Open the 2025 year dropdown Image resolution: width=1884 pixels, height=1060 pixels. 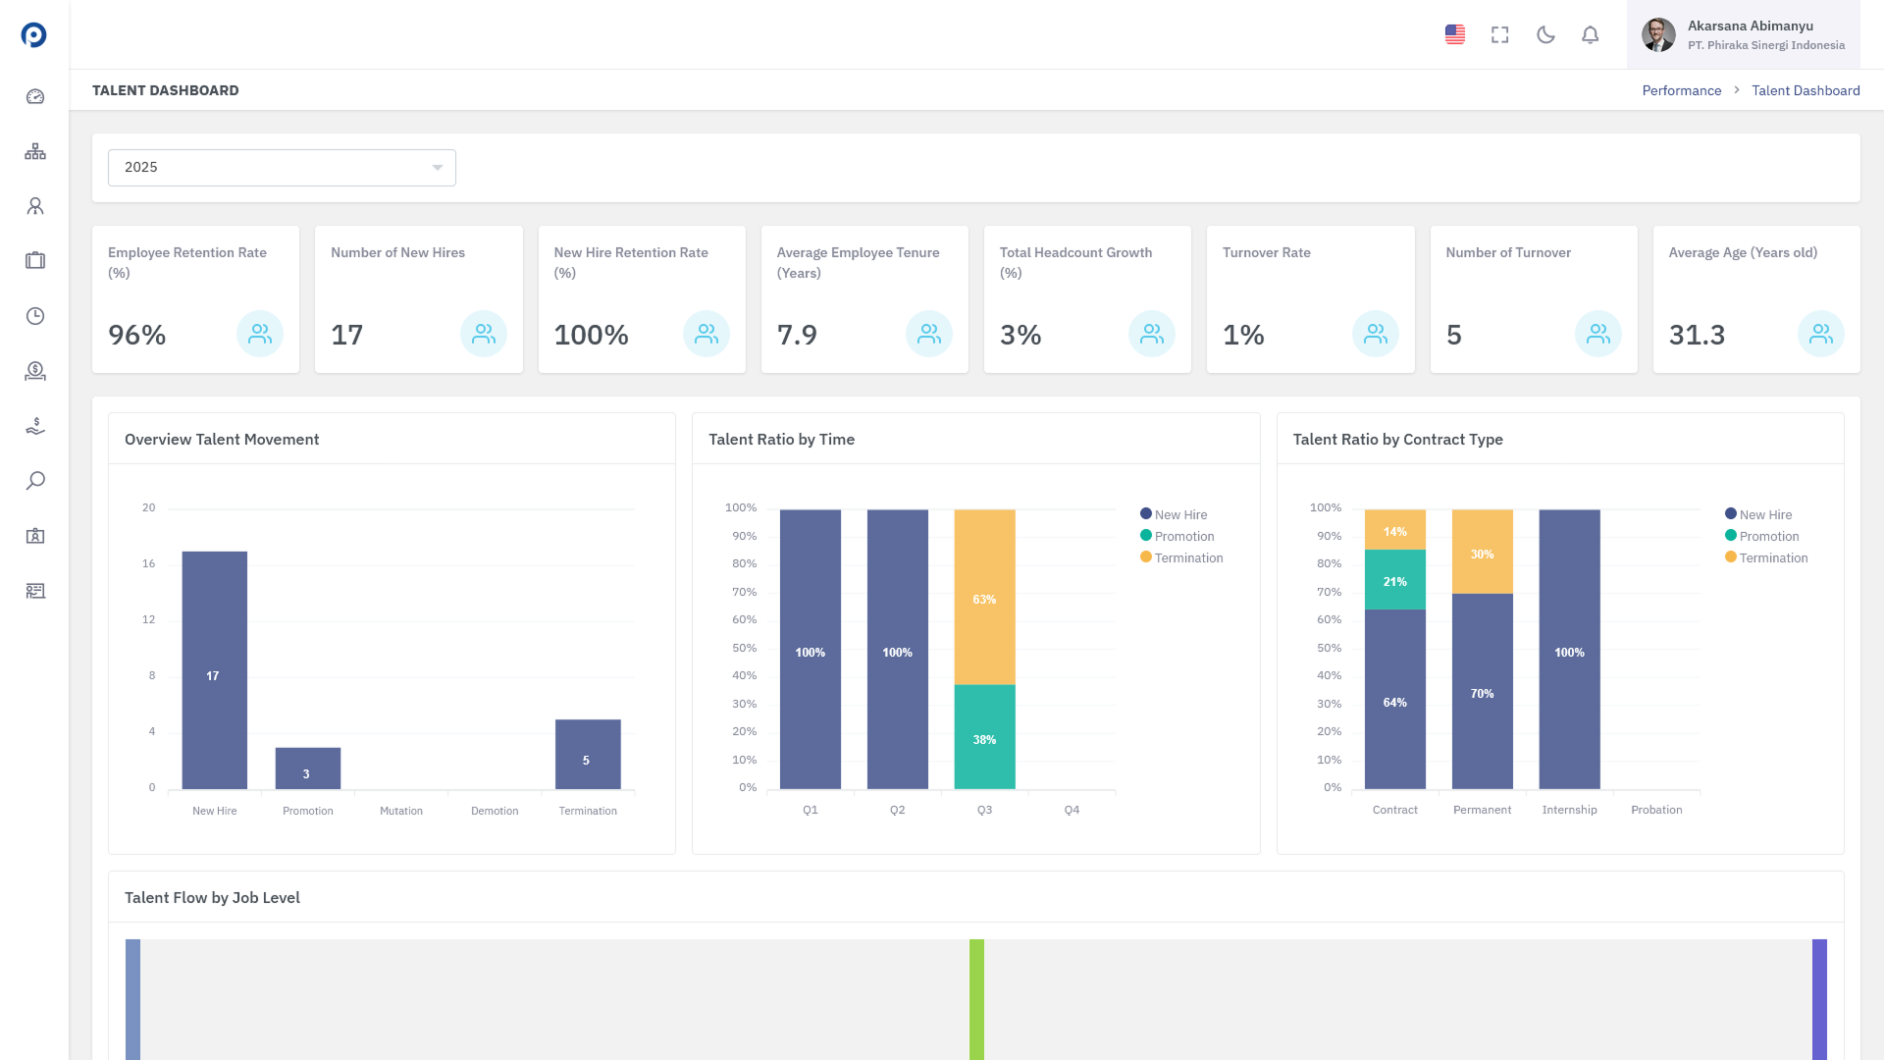(x=282, y=168)
